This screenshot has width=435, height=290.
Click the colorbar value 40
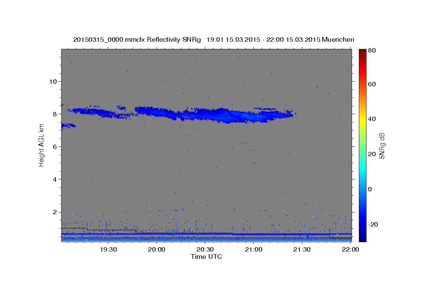coord(372,119)
